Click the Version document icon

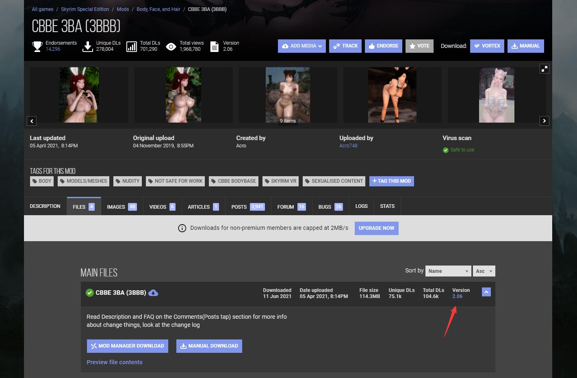214,46
